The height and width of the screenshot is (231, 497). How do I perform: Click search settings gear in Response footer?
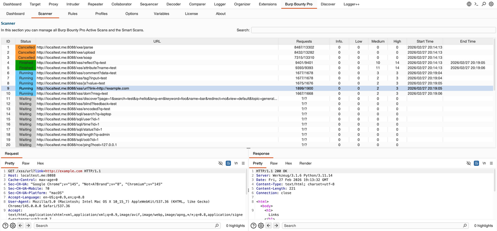point(261,225)
